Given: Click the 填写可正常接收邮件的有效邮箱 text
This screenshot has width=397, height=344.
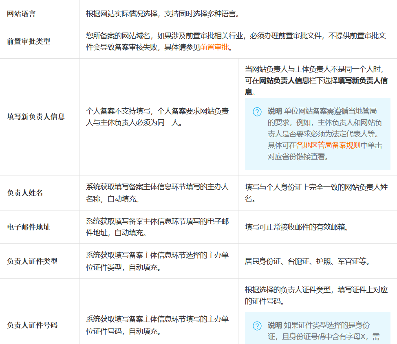Looking at the screenshot, I should click(x=297, y=227).
